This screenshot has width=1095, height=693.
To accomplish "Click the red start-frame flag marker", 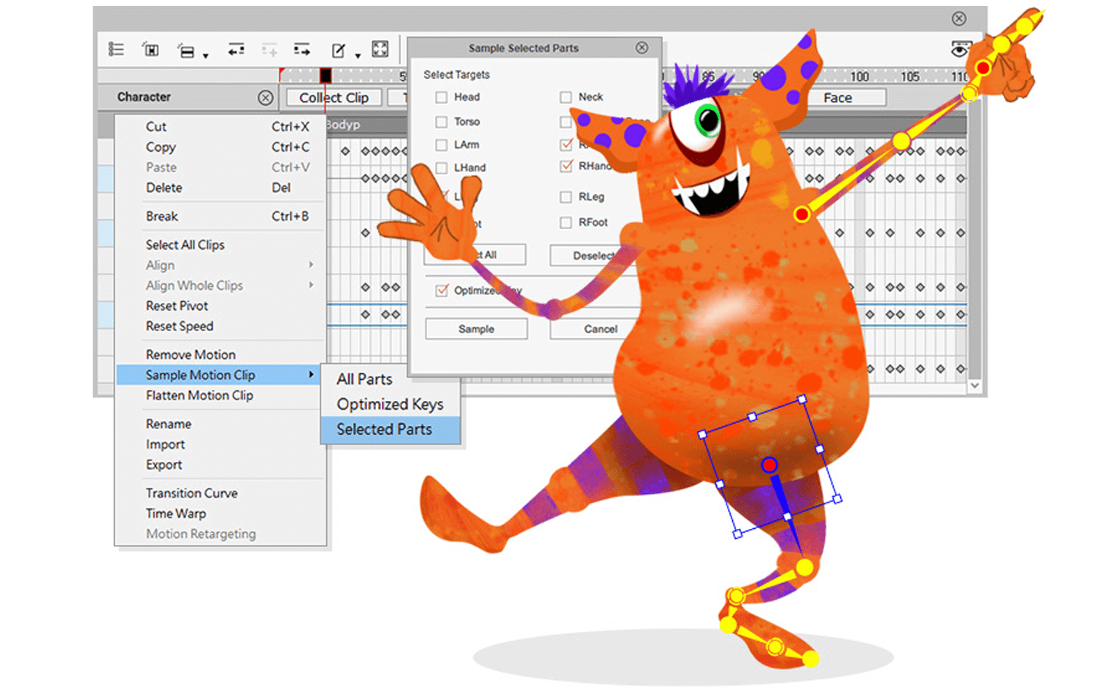I will [281, 74].
